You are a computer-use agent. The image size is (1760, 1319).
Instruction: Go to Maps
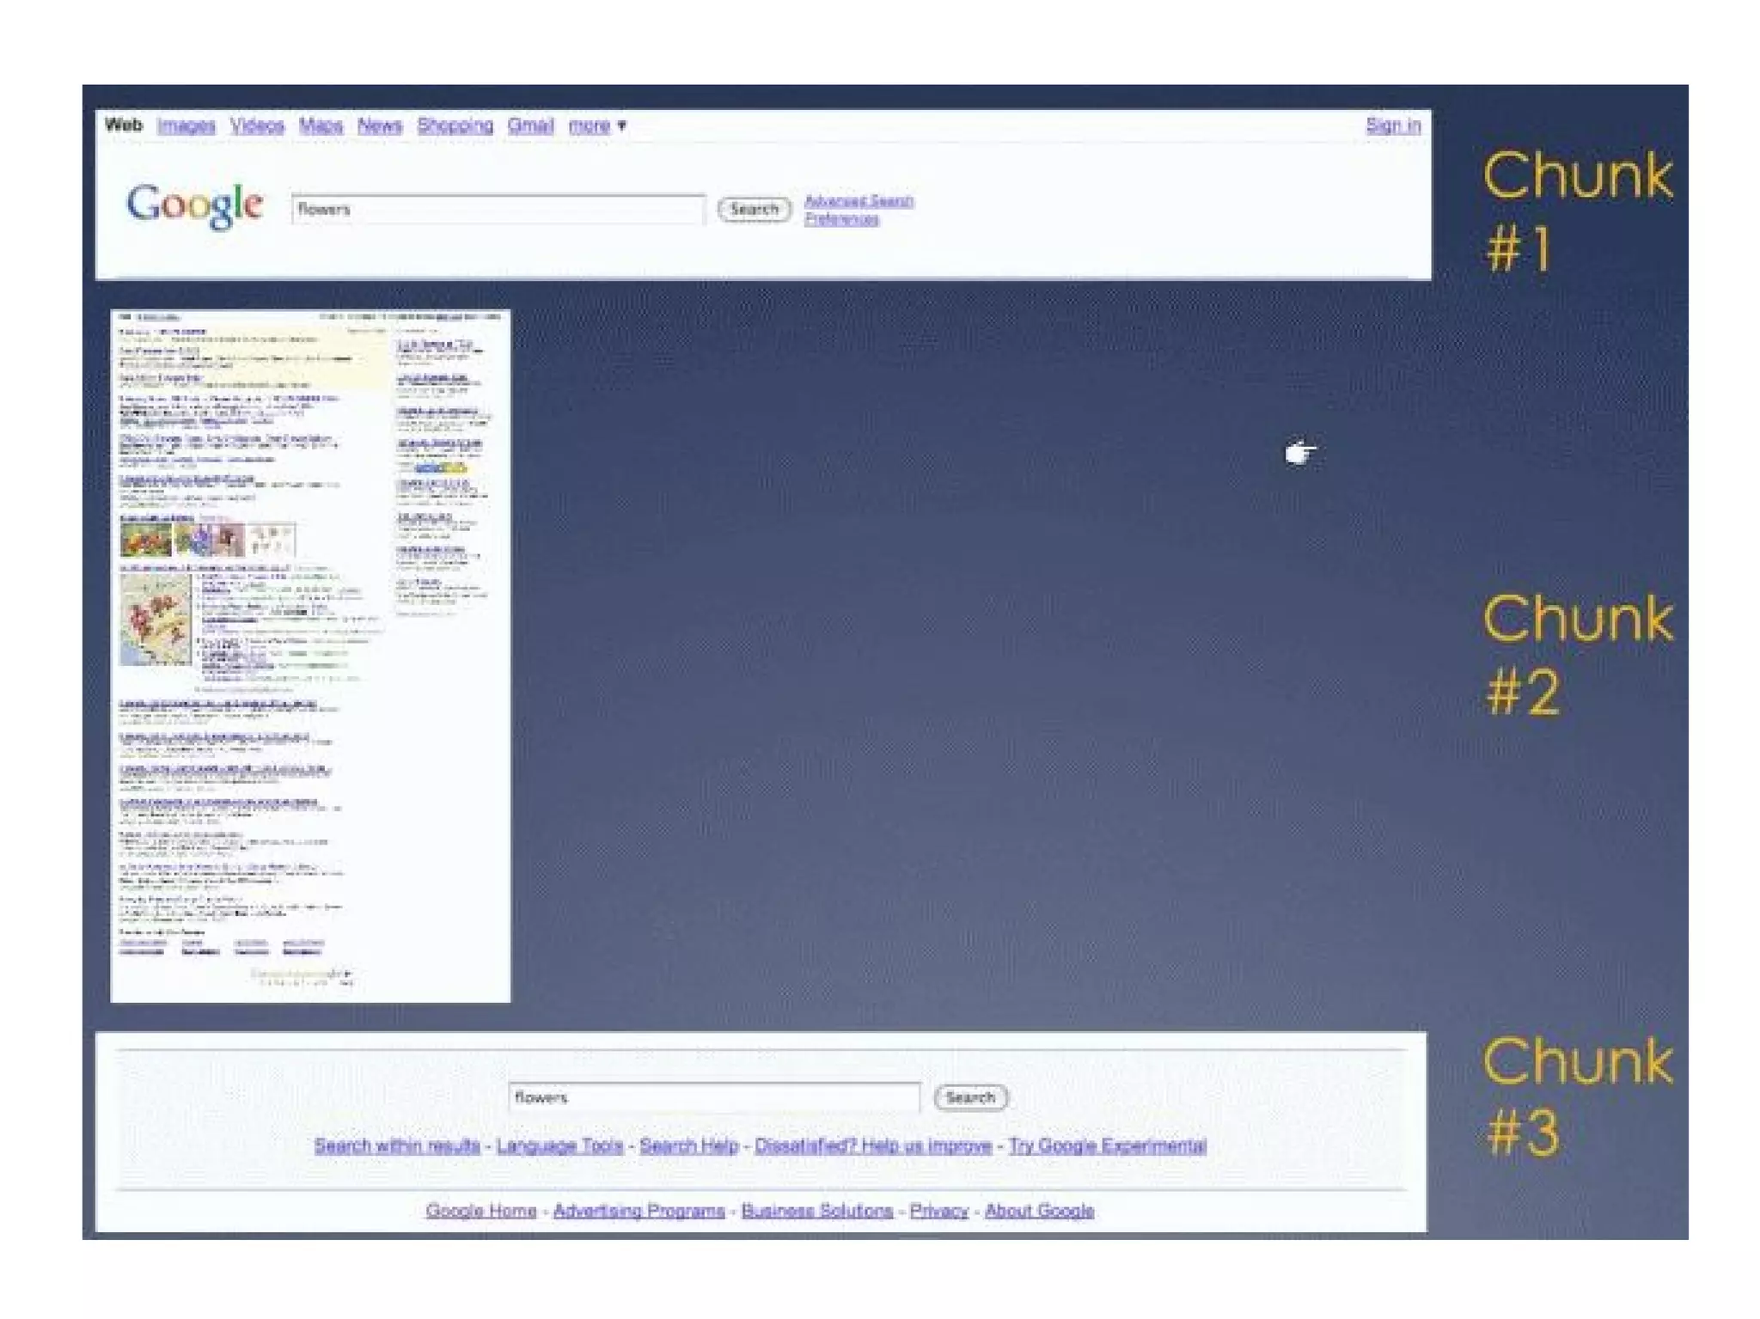click(x=321, y=125)
